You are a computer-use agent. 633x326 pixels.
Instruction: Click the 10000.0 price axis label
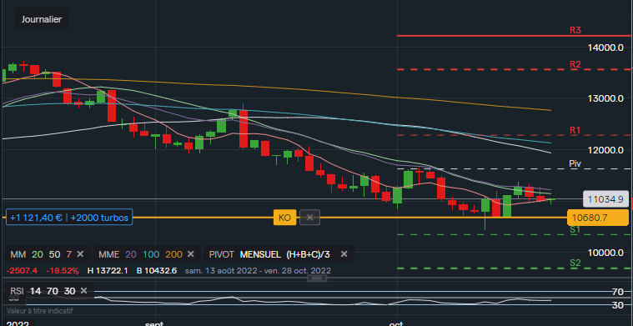[x=605, y=253]
